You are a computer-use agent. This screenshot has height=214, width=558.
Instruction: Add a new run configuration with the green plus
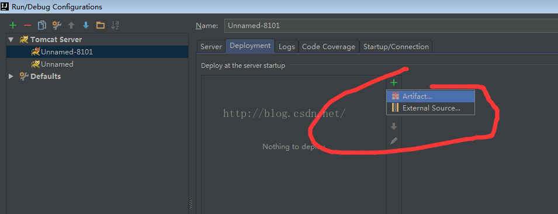[13, 25]
